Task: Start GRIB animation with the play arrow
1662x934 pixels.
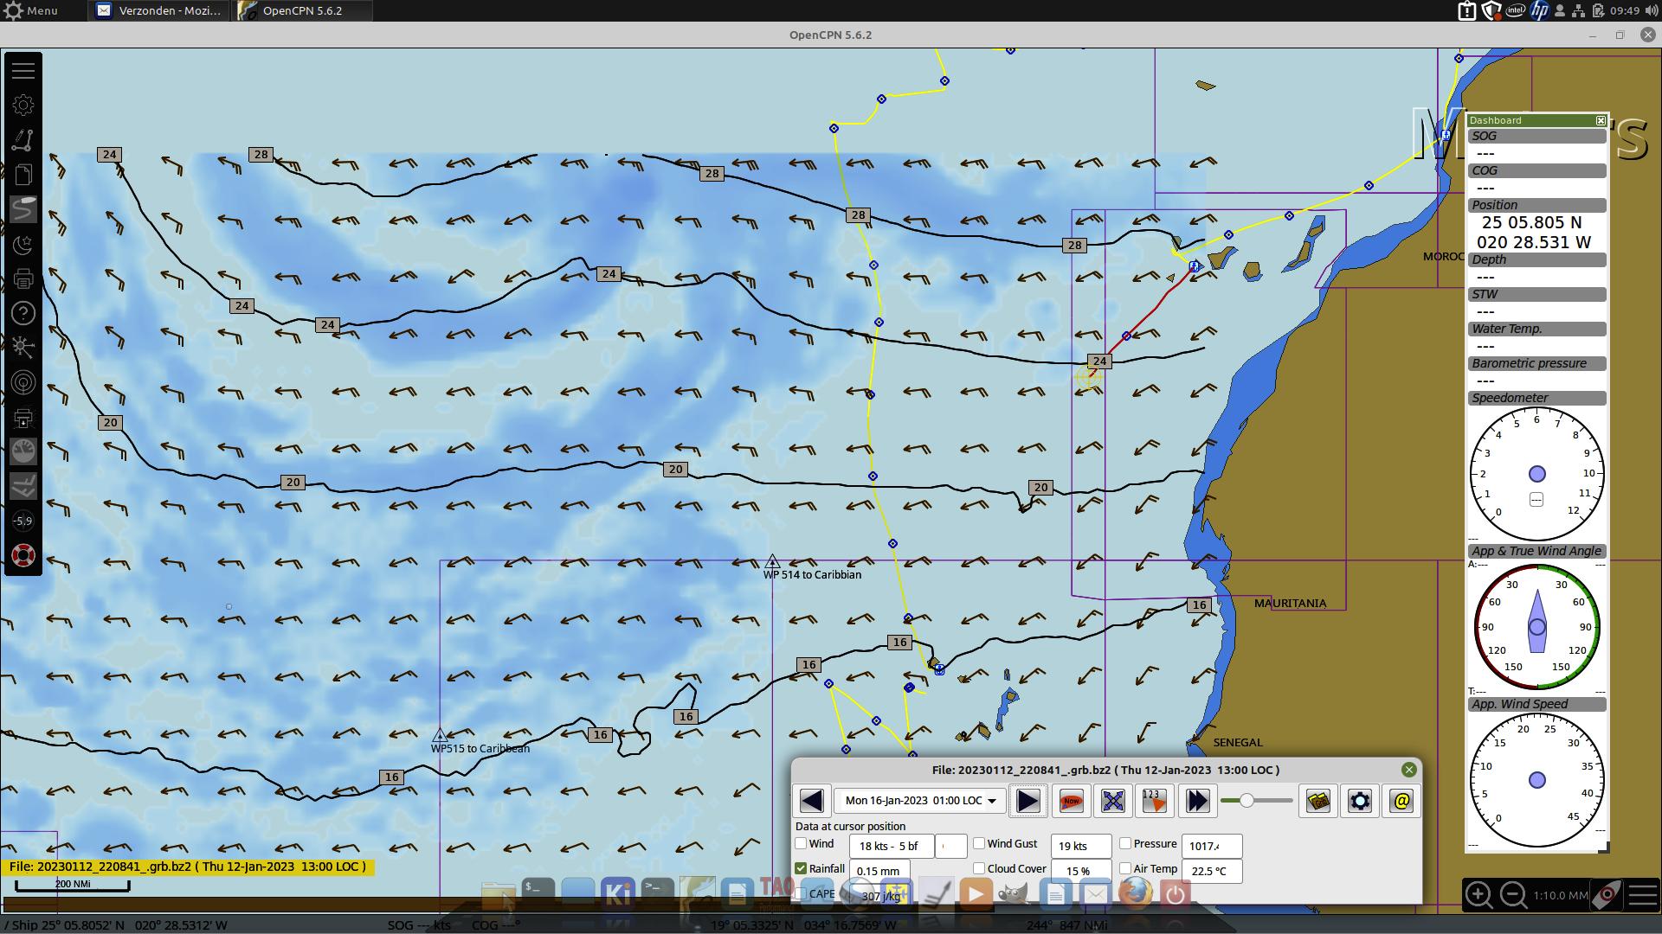Action: click(x=1027, y=801)
